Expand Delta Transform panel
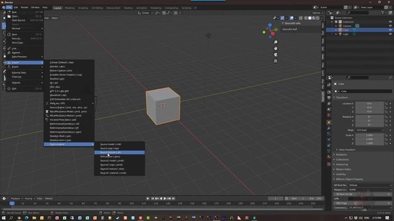Viewport: 394px width, 221px height. (x=347, y=150)
